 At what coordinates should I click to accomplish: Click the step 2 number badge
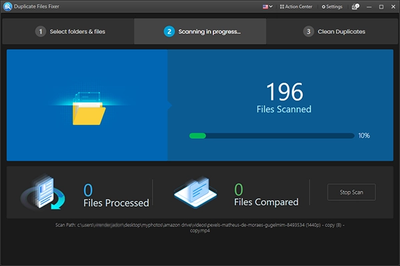[169, 31]
